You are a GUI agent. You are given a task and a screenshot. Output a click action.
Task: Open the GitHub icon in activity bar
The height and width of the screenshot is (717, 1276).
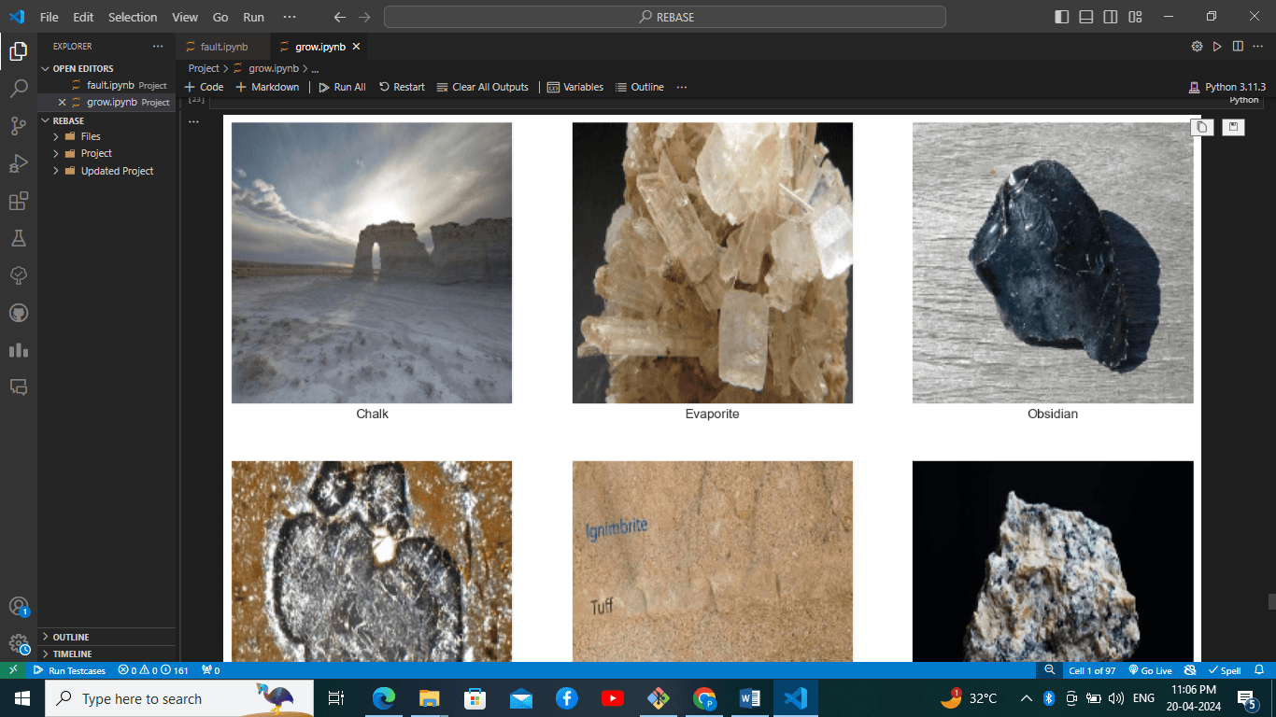coord(18,313)
